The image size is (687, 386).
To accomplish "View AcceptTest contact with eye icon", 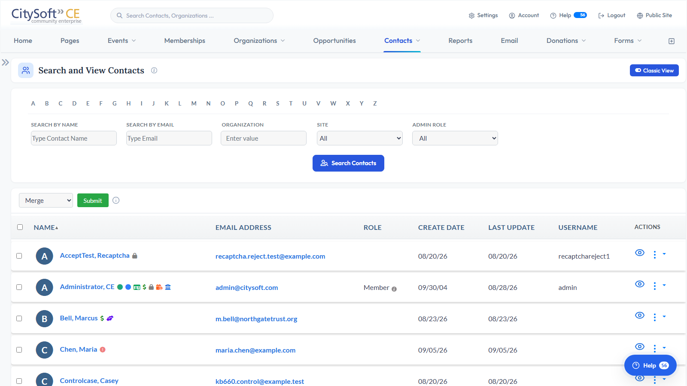I will [640, 253].
